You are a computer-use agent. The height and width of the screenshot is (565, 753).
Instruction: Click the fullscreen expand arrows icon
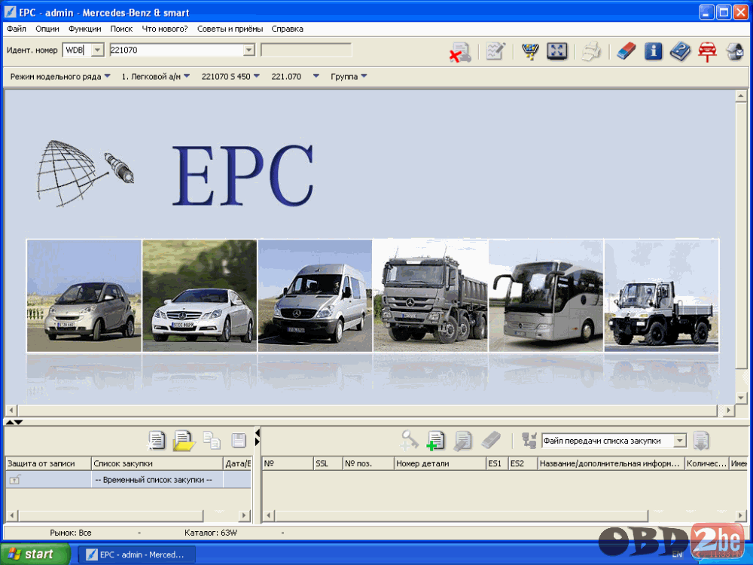(557, 51)
